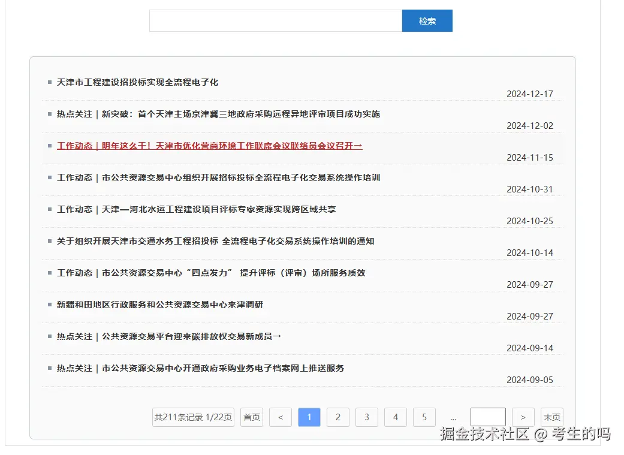Open article 开通政府采购业务电子档案网上推送服务

pos(201,369)
